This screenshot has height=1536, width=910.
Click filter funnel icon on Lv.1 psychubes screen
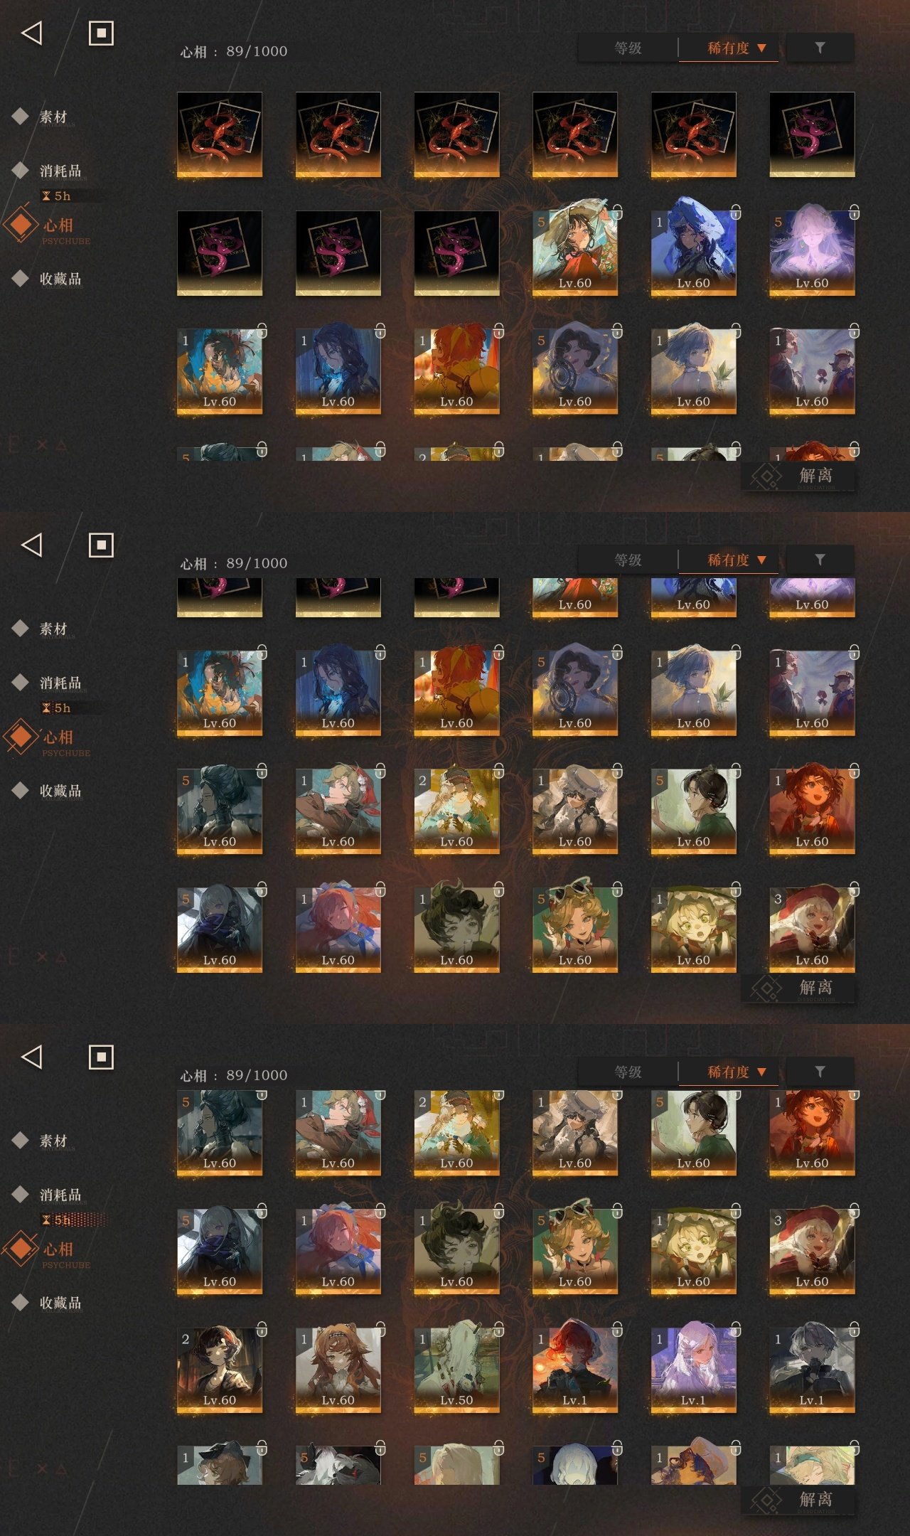coord(820,1072)
